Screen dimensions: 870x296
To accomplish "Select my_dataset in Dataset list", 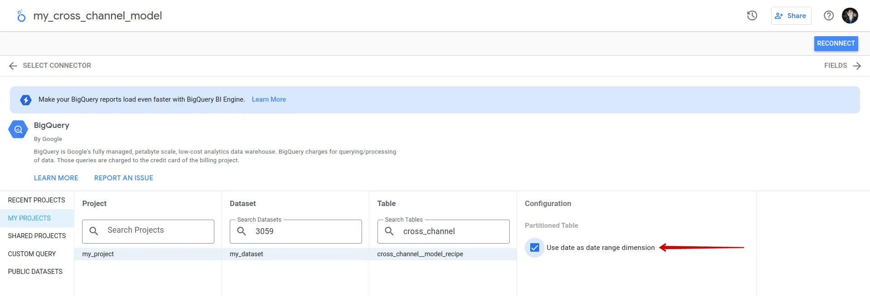I will tap(295, 254).
